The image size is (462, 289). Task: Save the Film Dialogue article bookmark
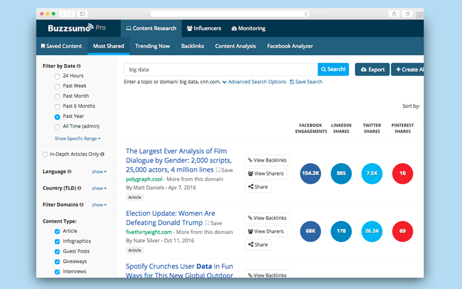225,170
